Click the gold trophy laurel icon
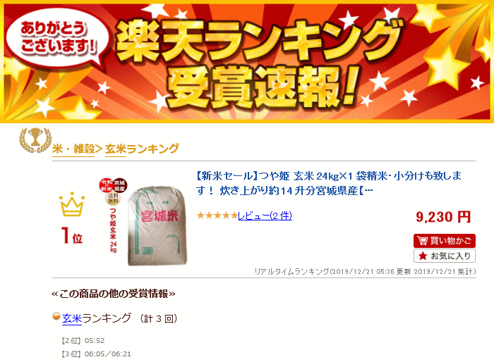This screenshot has width=494, height=362. click(x=35, y=140)
